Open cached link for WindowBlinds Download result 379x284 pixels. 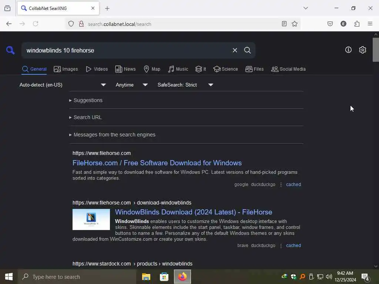pos(294,246)
